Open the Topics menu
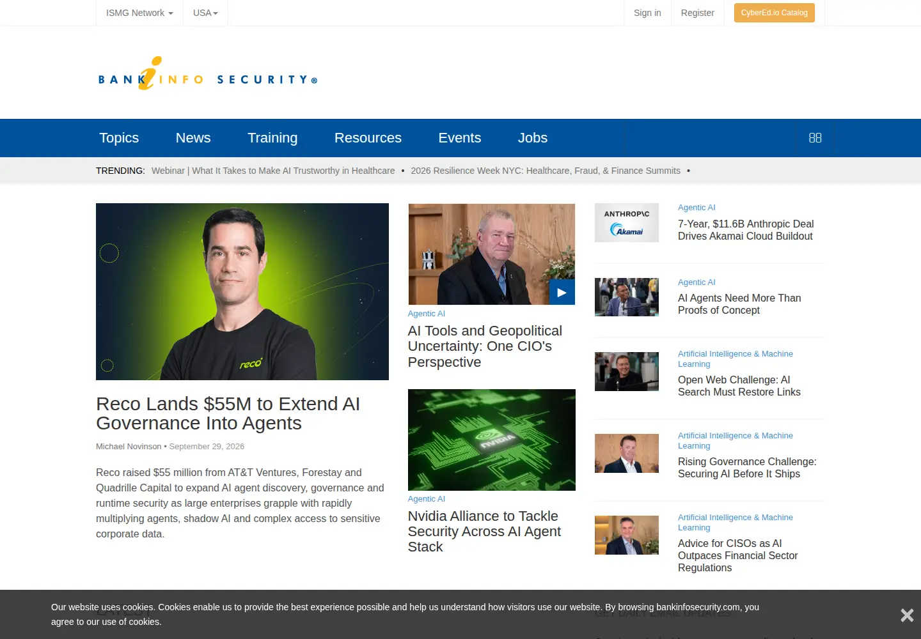 pyautogui.click(x=119, y=138)
